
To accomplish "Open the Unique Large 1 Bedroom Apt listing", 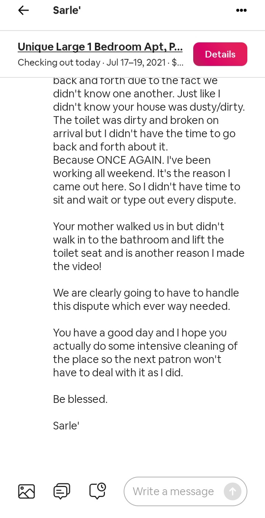I will (100, 47).
